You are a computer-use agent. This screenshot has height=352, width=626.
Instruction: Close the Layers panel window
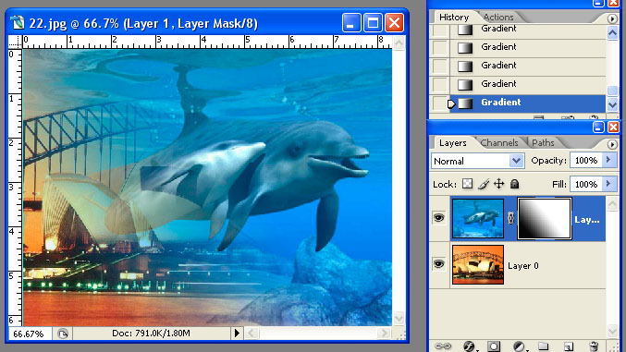click(x=613, y=127)
